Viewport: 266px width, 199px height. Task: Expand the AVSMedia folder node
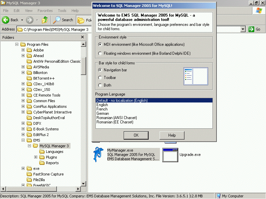[x=23, y=67]
